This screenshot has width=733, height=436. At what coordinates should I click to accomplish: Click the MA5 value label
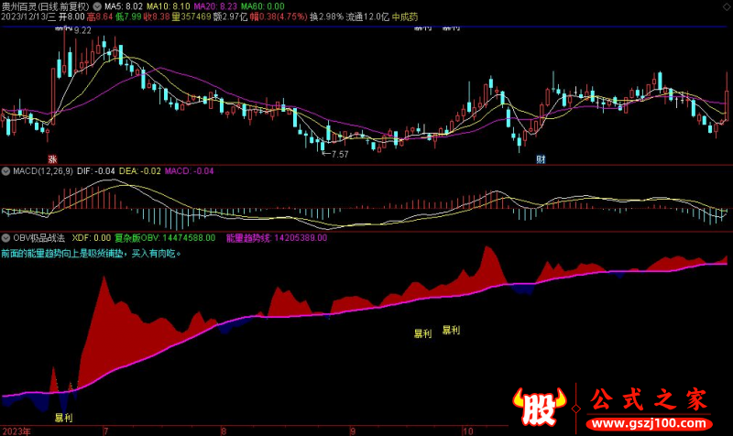[124, 5]
